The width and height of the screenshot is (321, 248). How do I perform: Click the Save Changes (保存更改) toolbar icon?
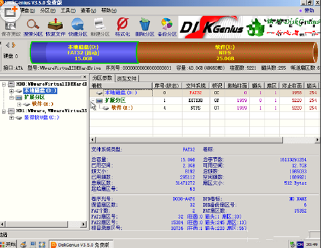[x=10, y=27]
